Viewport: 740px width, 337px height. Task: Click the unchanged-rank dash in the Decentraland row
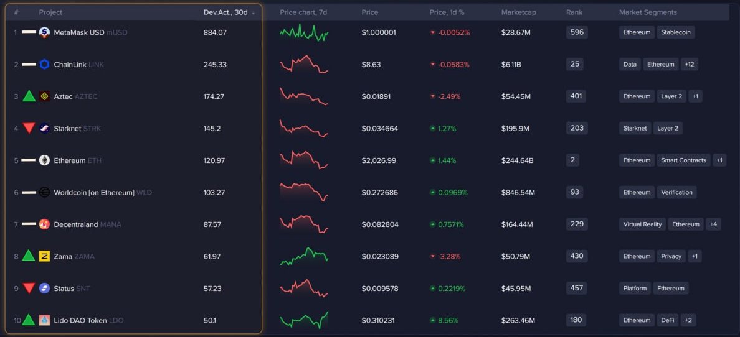pos(29,224)
